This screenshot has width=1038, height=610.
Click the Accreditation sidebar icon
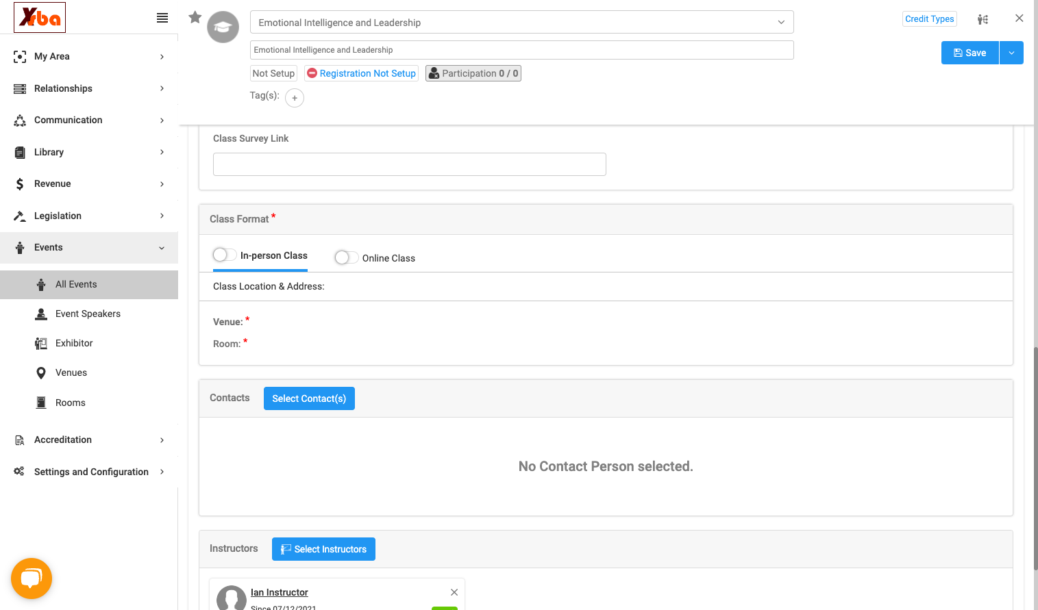(20, 440)
